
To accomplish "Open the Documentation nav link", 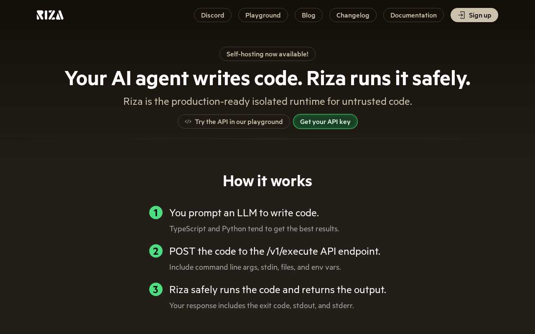I will 413,15.
